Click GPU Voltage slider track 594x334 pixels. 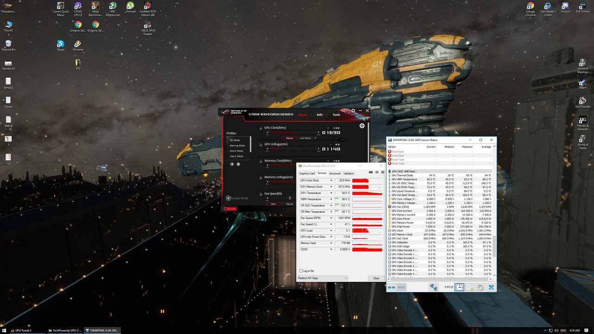click(x=293, y=148)
